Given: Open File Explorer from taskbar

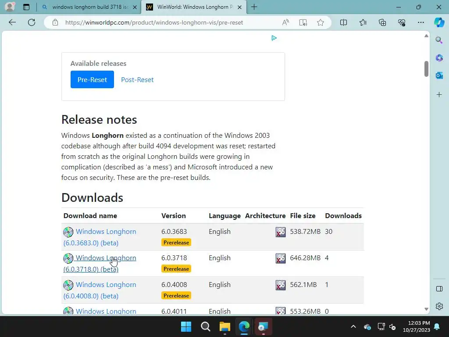Looking at the screenshot, I should pos(225,326).
